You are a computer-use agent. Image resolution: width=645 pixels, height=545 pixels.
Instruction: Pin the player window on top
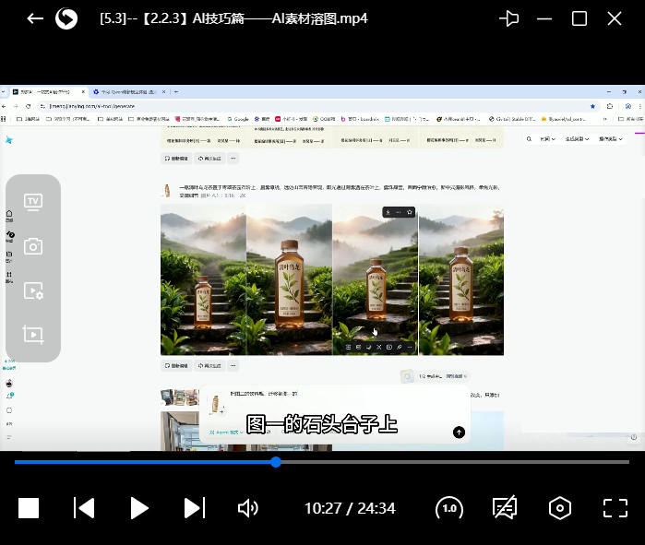tap(508, 18)
